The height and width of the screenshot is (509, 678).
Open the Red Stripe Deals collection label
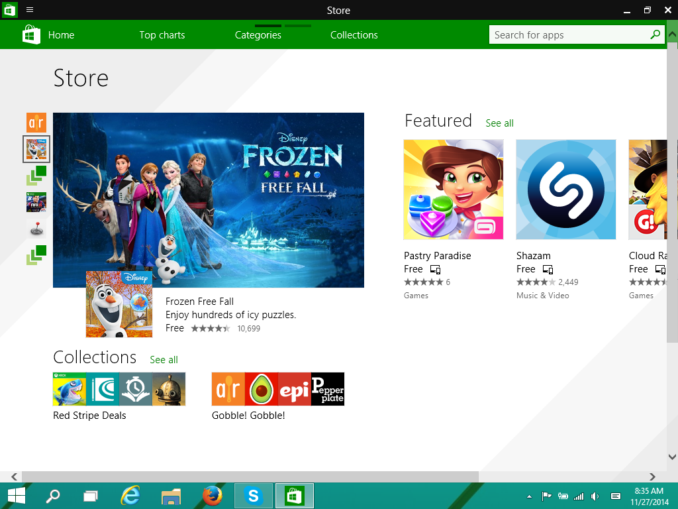coord(89,416)
